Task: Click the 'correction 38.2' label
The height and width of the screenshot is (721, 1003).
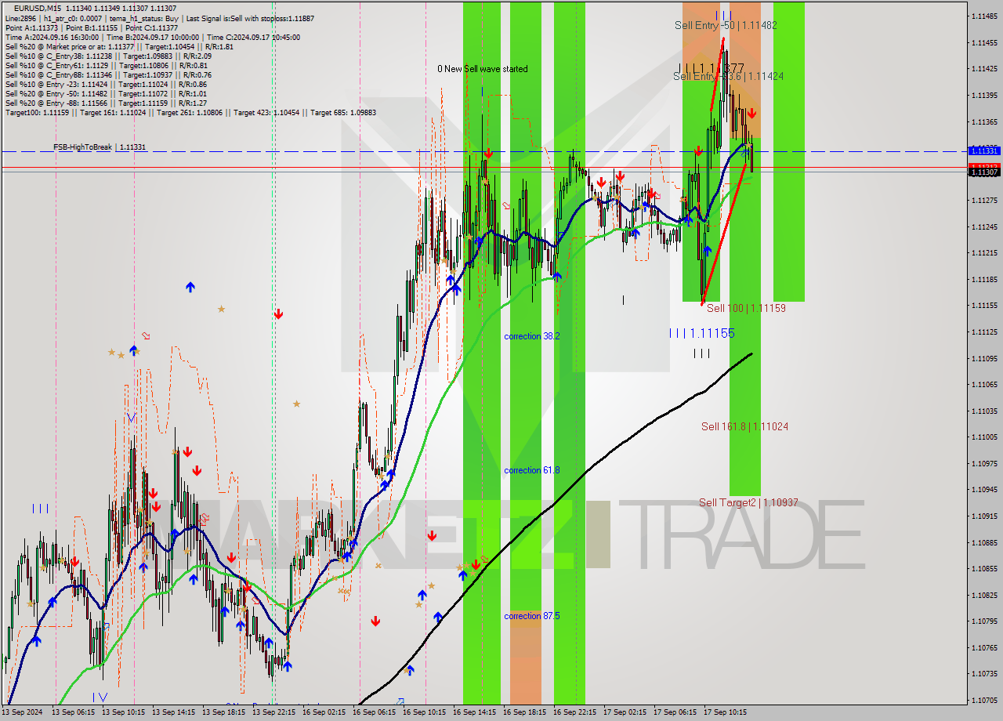Action: (x=532, y=336)
